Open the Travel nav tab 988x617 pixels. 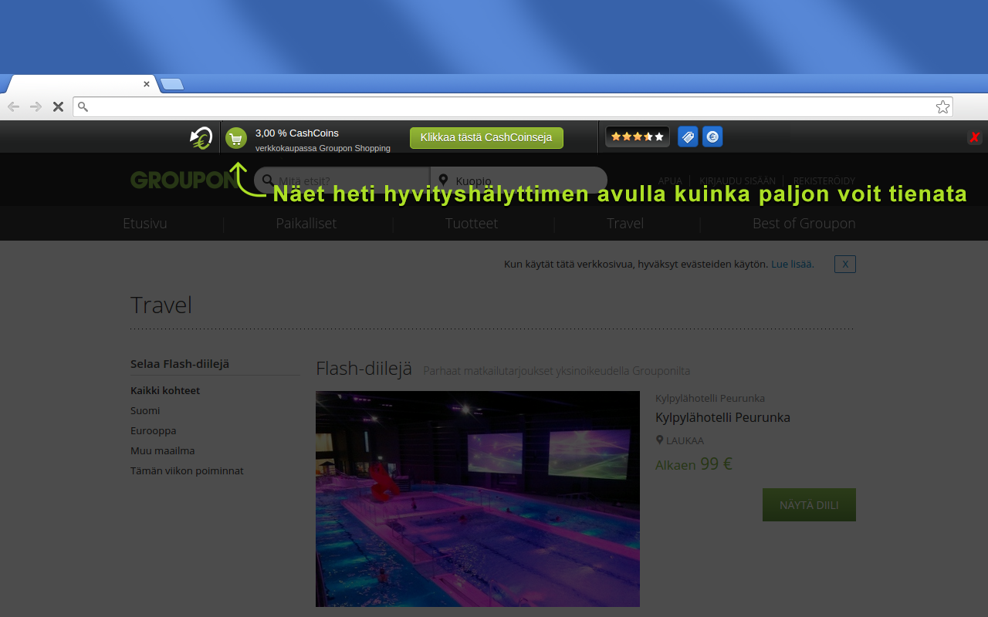click(x=625, y=224)
